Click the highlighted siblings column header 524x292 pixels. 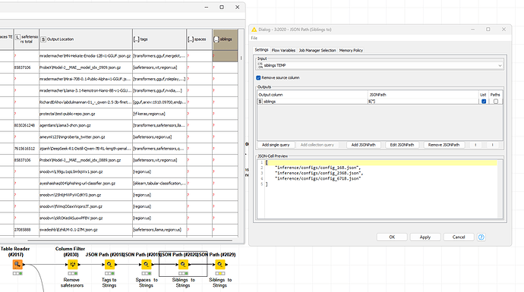pos(226,39)
